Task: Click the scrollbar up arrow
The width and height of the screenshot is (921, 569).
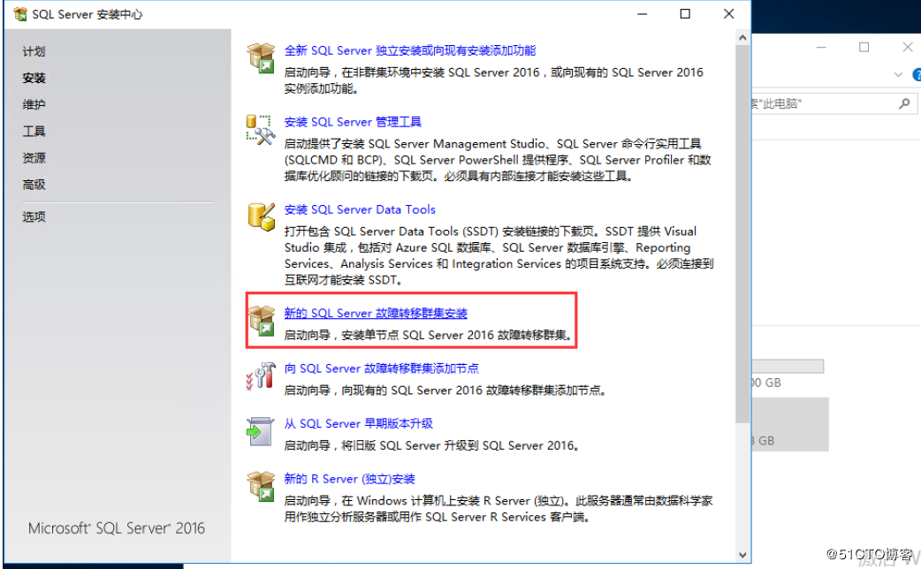Action: (x=742, y=36)
